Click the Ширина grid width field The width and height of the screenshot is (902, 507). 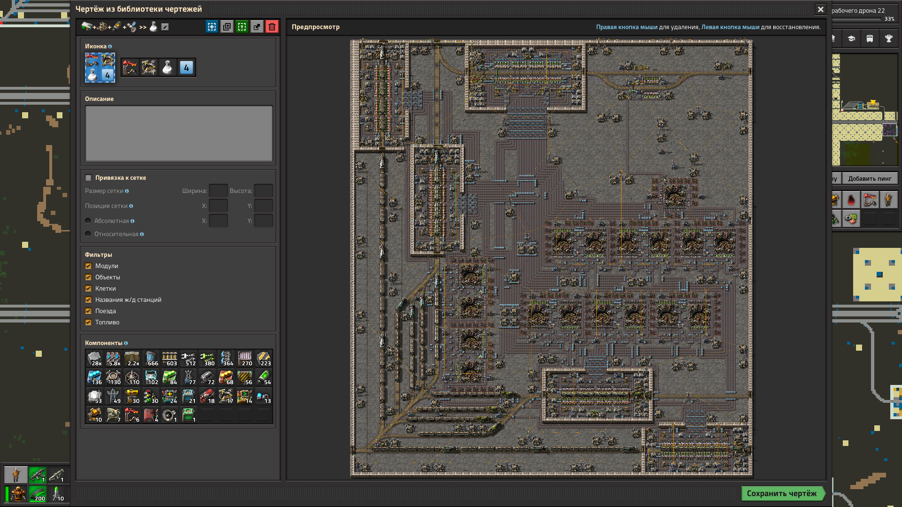tap(218, 191)
